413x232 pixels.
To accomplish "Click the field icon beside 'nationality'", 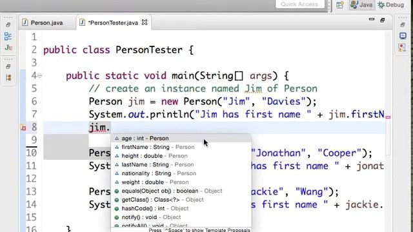I will tap(117, 173).
